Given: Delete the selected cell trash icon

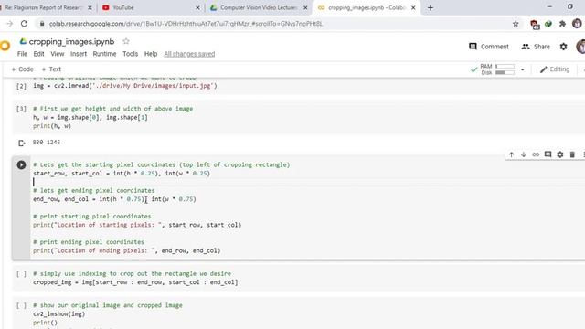Looking at the screenshot, I should (572, 154).
